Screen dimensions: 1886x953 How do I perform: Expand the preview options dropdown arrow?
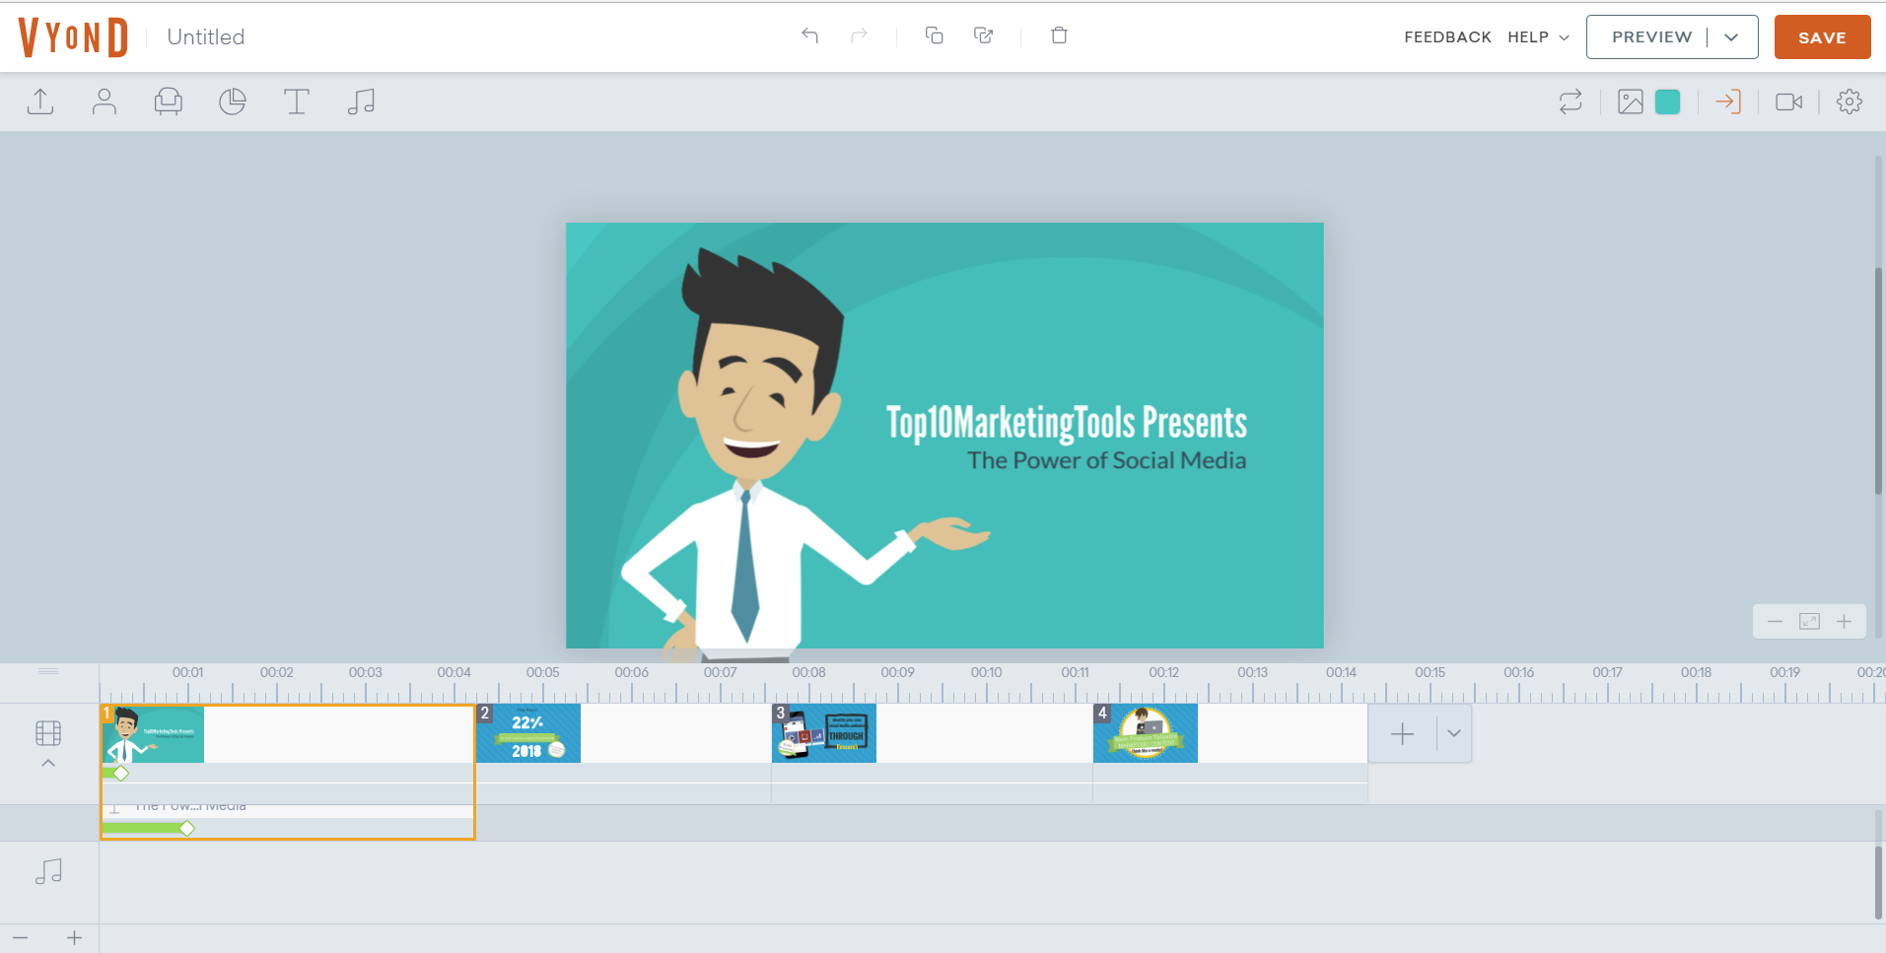pos(1732,37)
